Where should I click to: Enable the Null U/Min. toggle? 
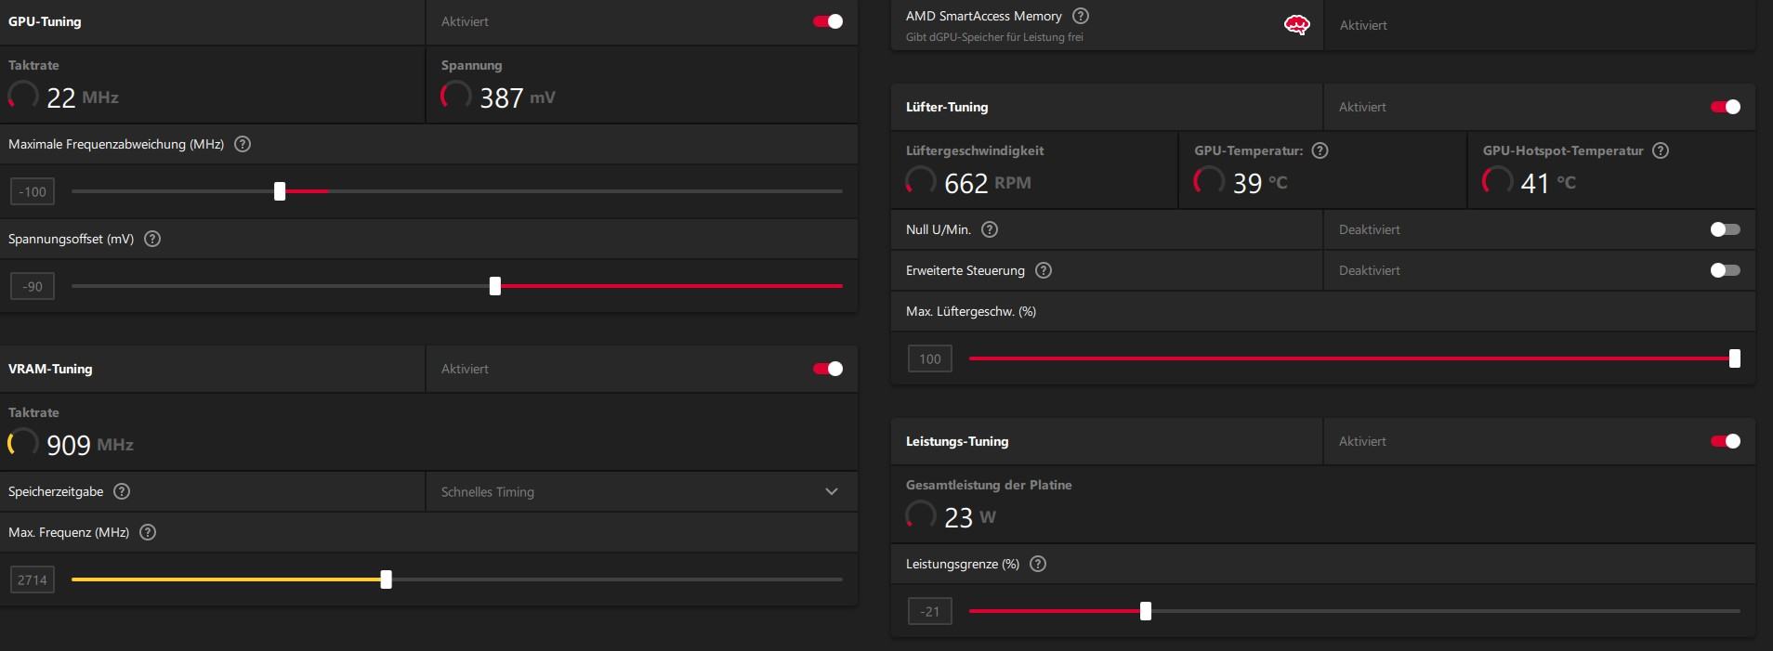point(1725,229)
